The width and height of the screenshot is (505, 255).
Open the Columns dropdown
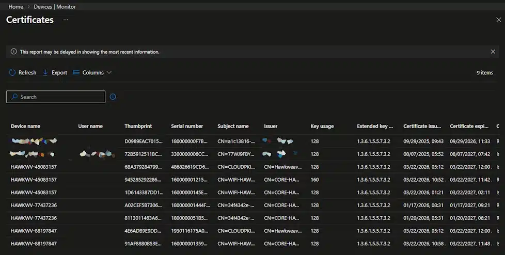(92, 73)
